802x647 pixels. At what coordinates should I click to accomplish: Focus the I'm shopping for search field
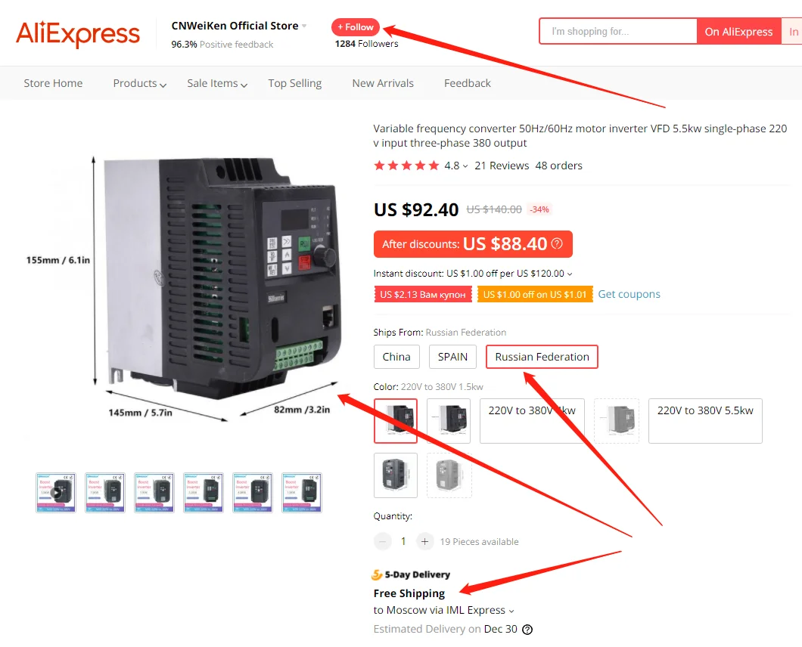[618, 31]
